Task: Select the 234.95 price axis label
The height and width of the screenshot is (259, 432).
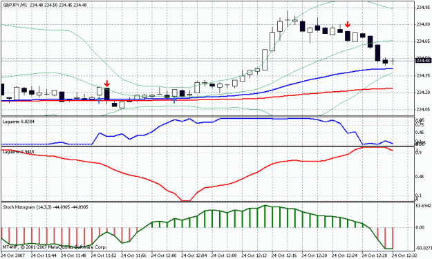Action: 423,7
